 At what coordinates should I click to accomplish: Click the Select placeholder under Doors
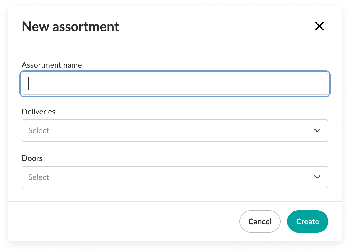pyautogui.click(x=39, y=177)
